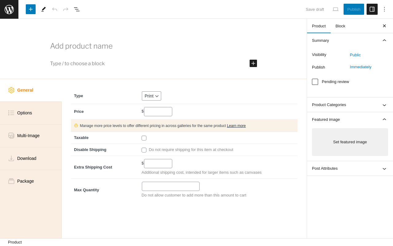
Task: Open the Multi-Image settings tab
Action: pos(28,136)
